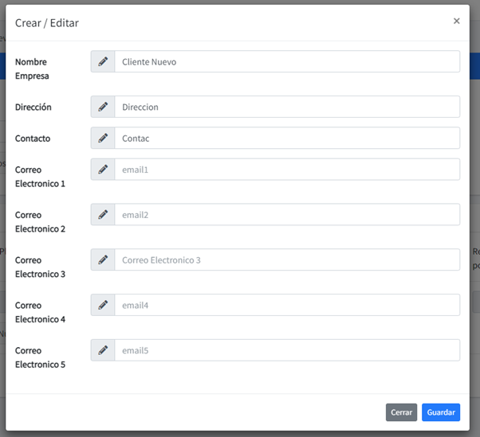The image size is (480, 437).
Task: Click the pencil icon beside Dirección
Action: coord(103,107)
